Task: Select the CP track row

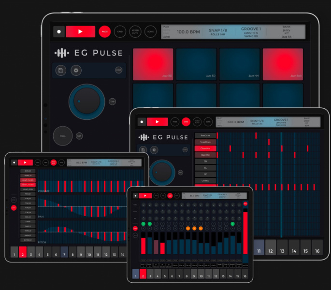Action: tap(205, 174)
